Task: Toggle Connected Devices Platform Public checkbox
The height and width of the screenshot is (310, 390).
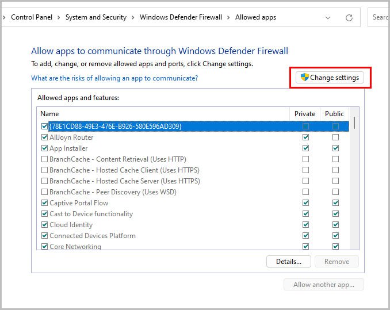Action: (x=335, y=236)
